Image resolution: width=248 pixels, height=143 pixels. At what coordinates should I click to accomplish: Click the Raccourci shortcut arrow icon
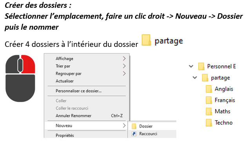tap(134, 134)
